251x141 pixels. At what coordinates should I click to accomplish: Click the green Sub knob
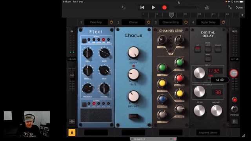[162, 67]
